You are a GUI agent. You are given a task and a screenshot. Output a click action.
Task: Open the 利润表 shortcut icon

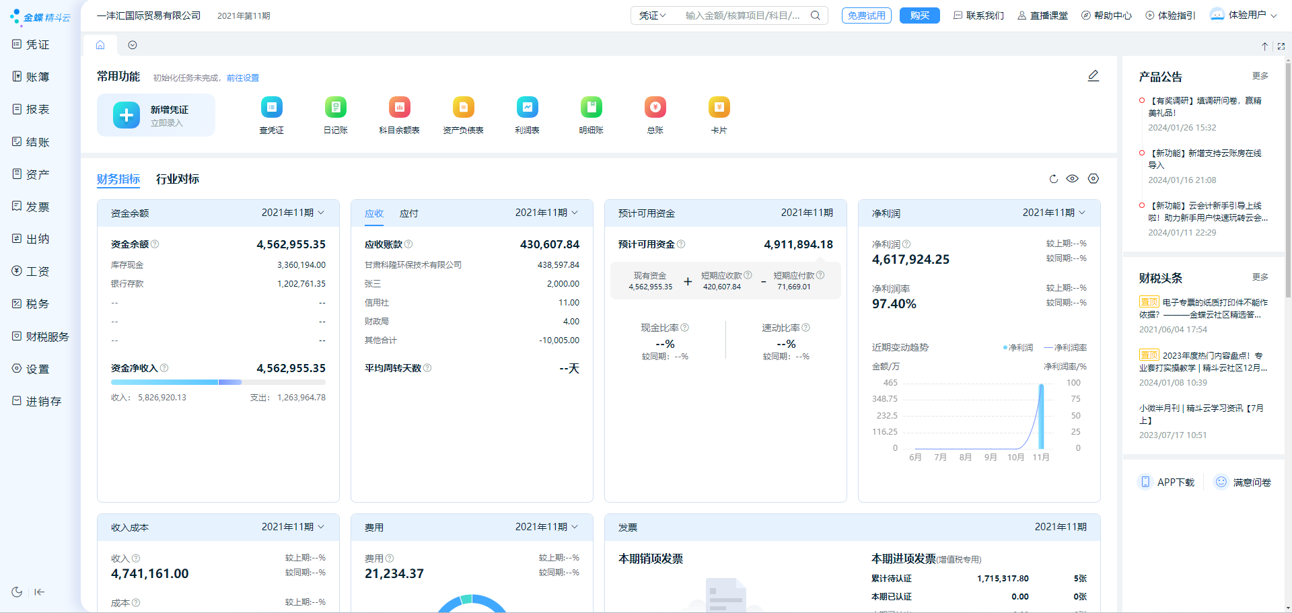[527, 107]
